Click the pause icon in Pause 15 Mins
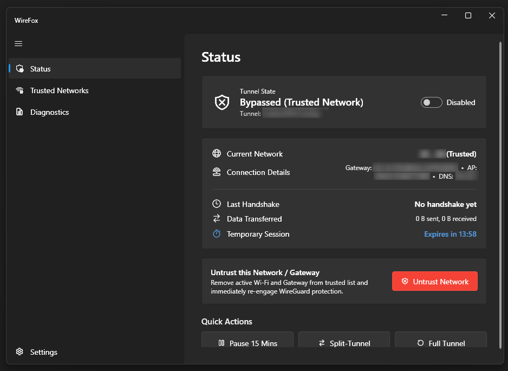Viewport: 508px width, 371px height. point(222,343)
